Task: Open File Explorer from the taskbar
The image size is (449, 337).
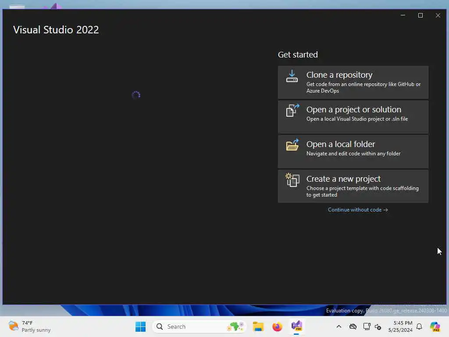Action: [x=258, y=326]
